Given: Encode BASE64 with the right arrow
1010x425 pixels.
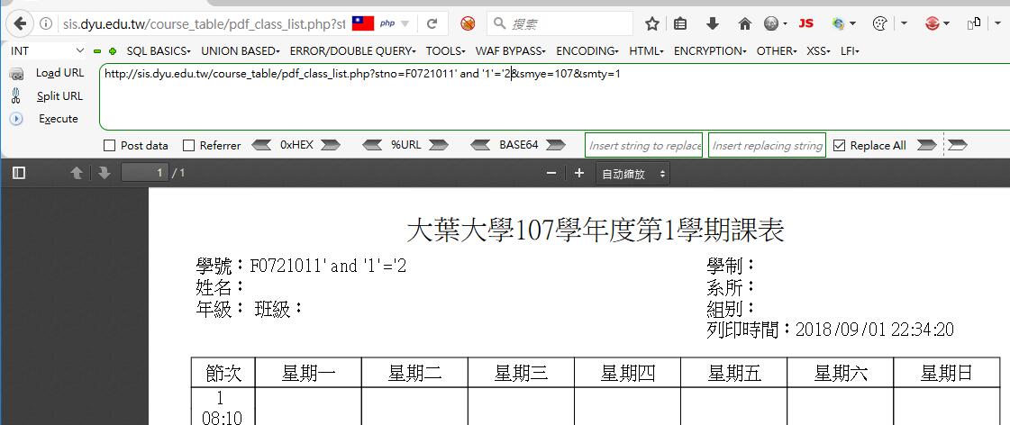Looking at the screenshot, I should click(555, 146).
